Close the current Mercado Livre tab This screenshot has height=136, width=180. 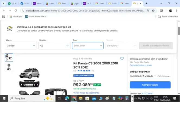click(140, 4)
